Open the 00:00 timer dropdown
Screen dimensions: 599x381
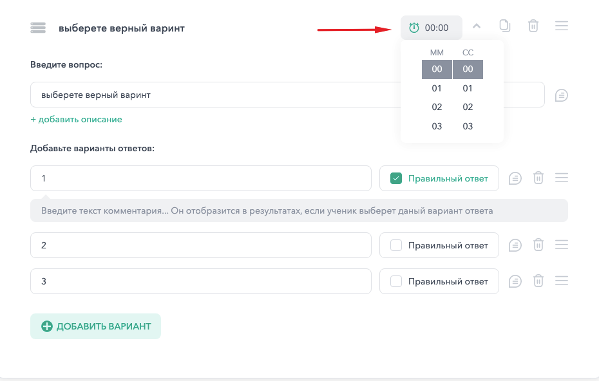coord(432,28)
